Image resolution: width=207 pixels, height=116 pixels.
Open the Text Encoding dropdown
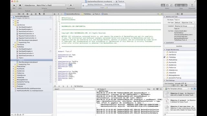[x=185, y=83]
